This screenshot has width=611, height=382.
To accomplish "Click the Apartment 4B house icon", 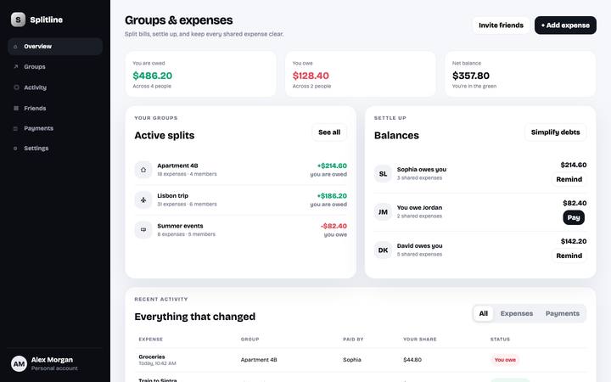I will click(143, 170).
